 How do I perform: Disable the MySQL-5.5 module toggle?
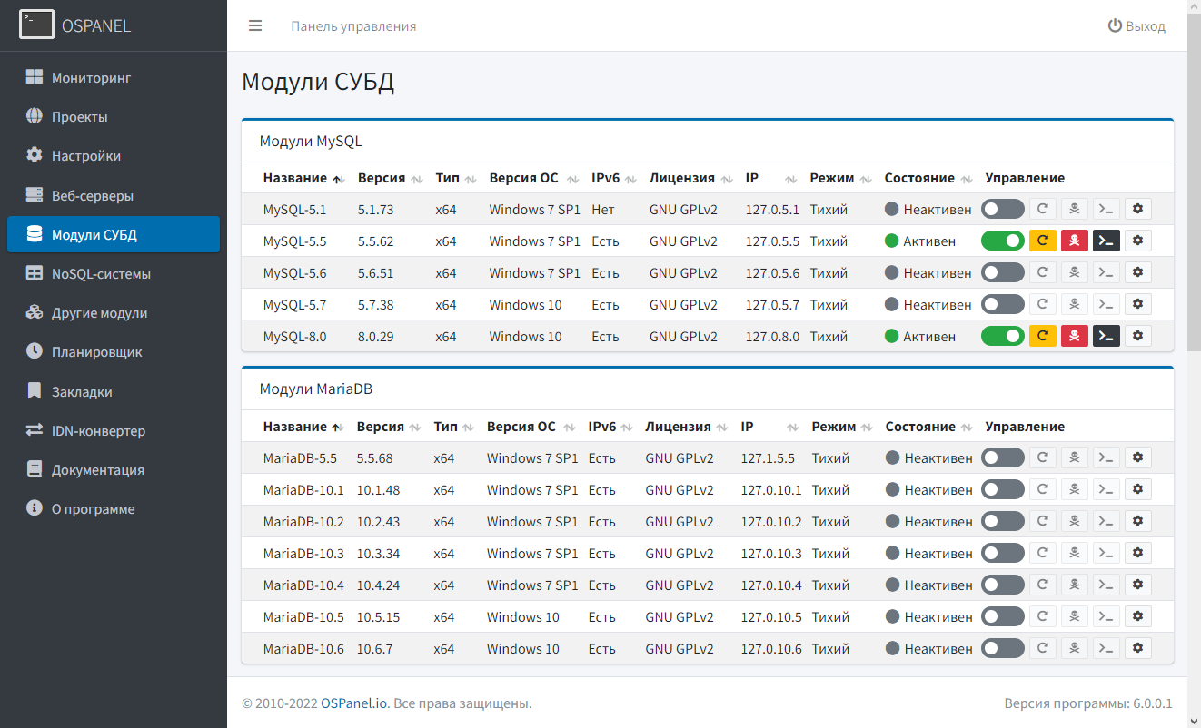[1002, 241]
